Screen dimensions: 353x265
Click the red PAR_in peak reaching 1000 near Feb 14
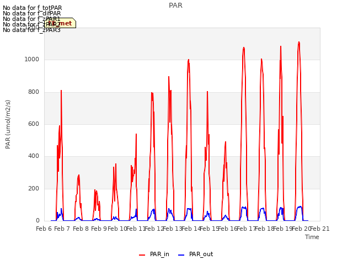189,60
